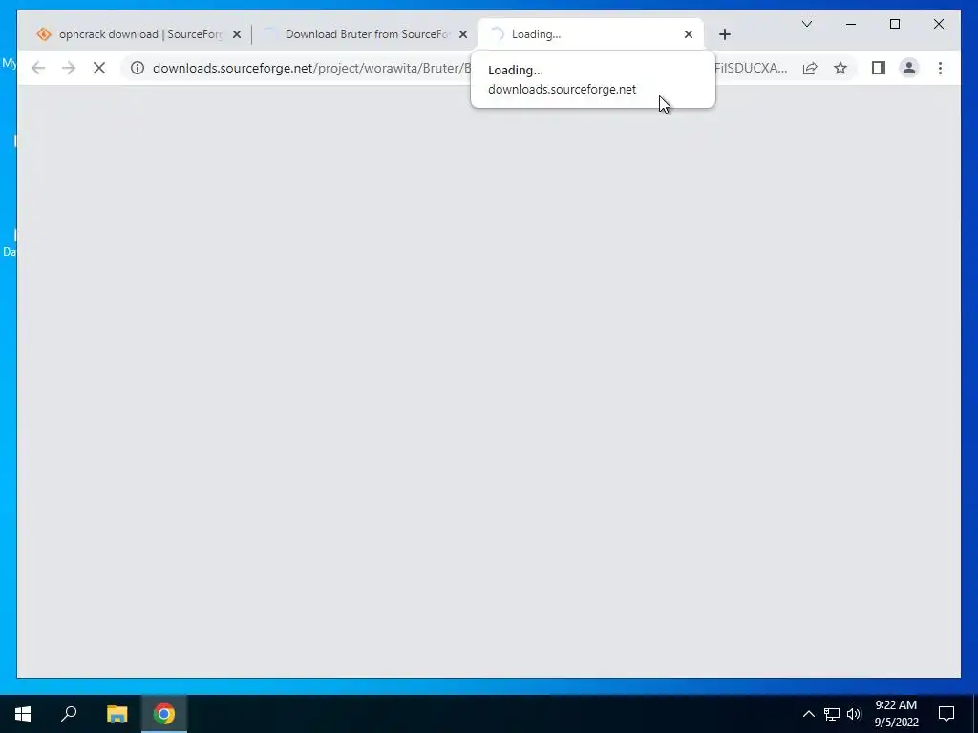Screen dimensions: 978x733
Task: Open the tab search dropdown
Action: [806, 24]
